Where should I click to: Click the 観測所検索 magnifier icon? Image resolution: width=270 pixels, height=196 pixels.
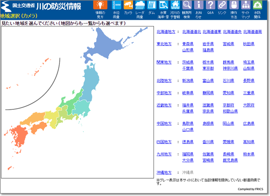[187, 5]
